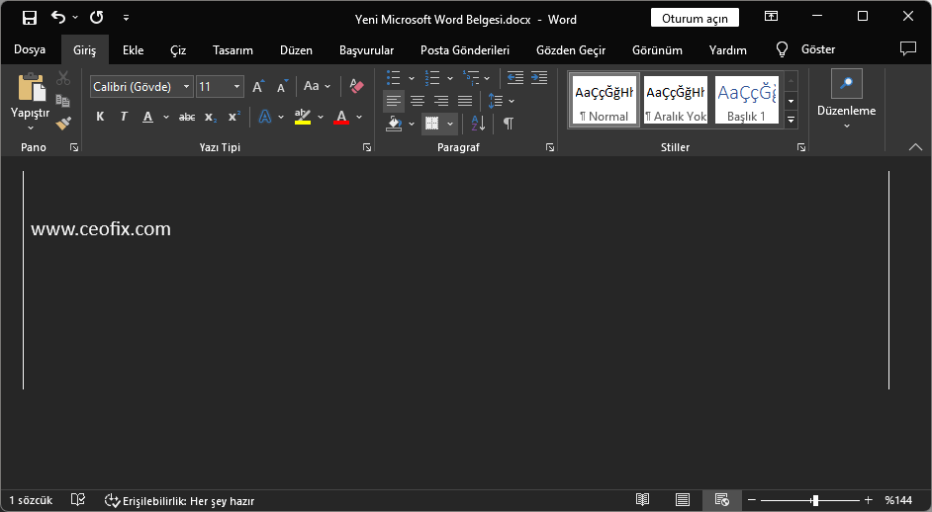Select the Format Painter brush
The width and height of the screenshot is (932, 512).
[63, 123]
